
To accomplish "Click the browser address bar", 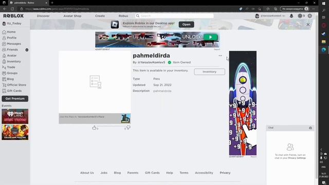I will (x=130, y=9).
